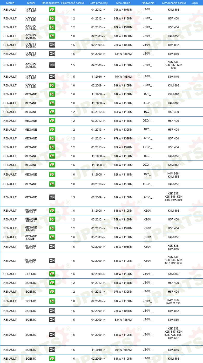Select 'K9K 830' engine code in Scenic row
203x363 pixels.
click(173, 320)
